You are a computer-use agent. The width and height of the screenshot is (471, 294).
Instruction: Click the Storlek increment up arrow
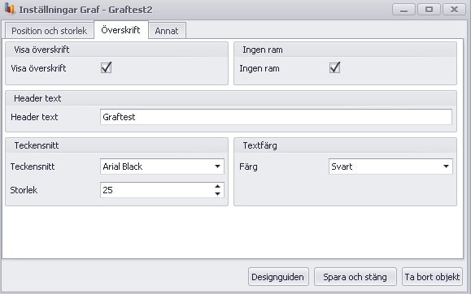[217, 186]
